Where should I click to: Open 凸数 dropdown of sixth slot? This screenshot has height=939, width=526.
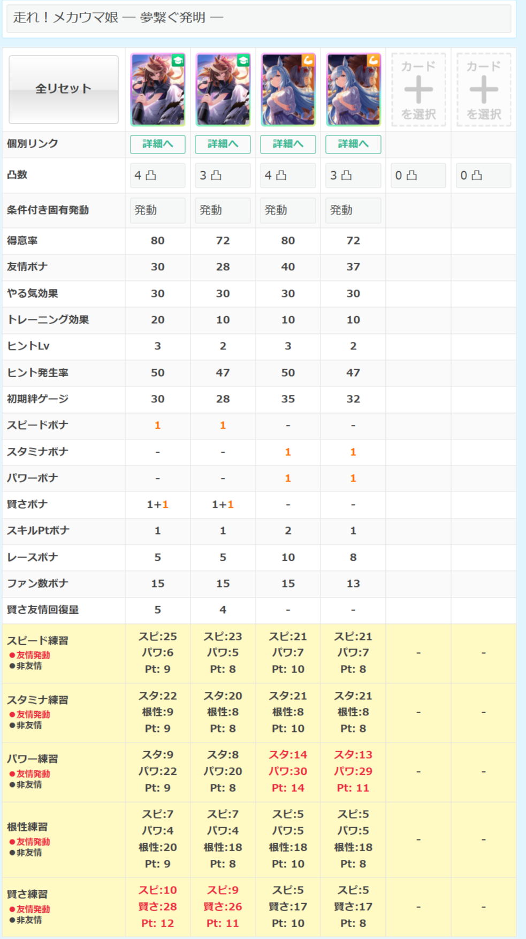pyautogui.click(x=484, y=175)
